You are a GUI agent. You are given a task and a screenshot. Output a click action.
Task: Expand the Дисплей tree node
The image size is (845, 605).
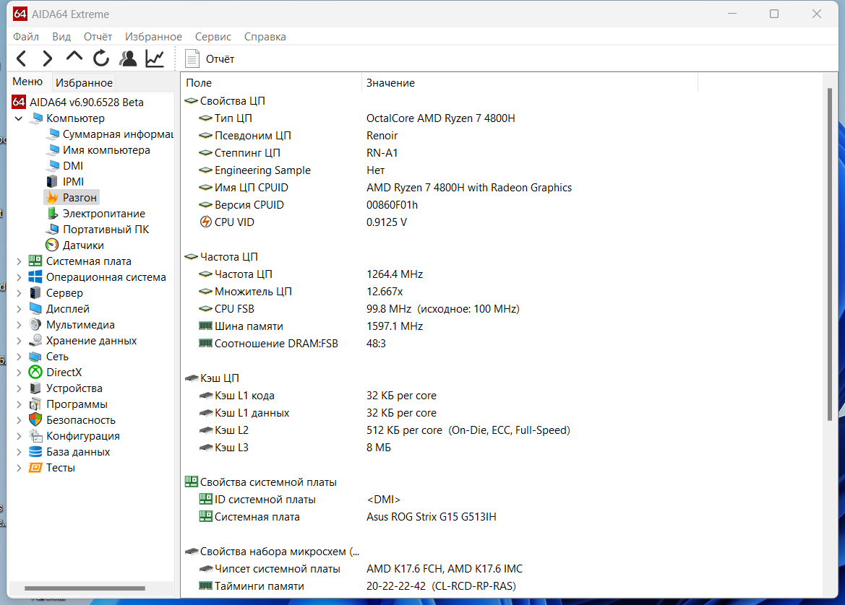pos(19,308)
